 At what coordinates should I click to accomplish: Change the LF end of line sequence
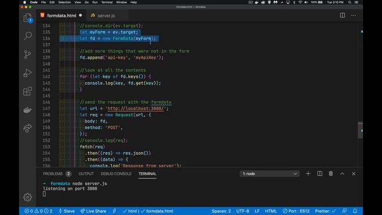click(x=257, y=211)
